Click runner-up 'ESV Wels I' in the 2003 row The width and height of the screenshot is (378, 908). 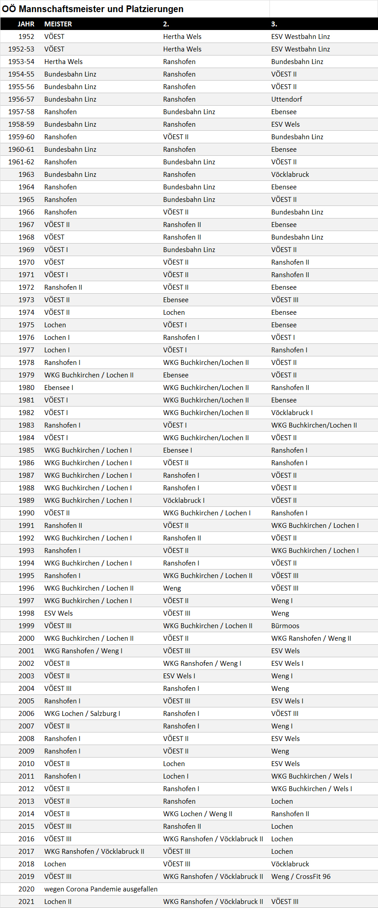point(179,676)
